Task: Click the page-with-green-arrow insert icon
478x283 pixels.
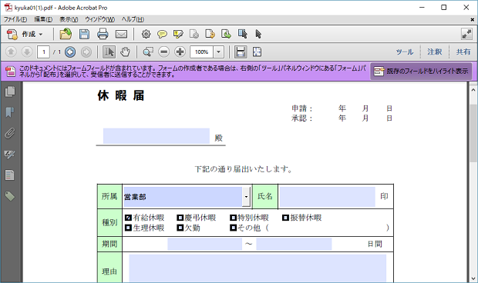Action: pyautogui.click(x=226, y=34)
